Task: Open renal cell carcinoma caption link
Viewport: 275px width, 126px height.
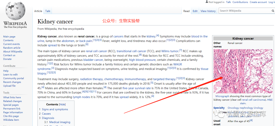Action: coord(253,100)
